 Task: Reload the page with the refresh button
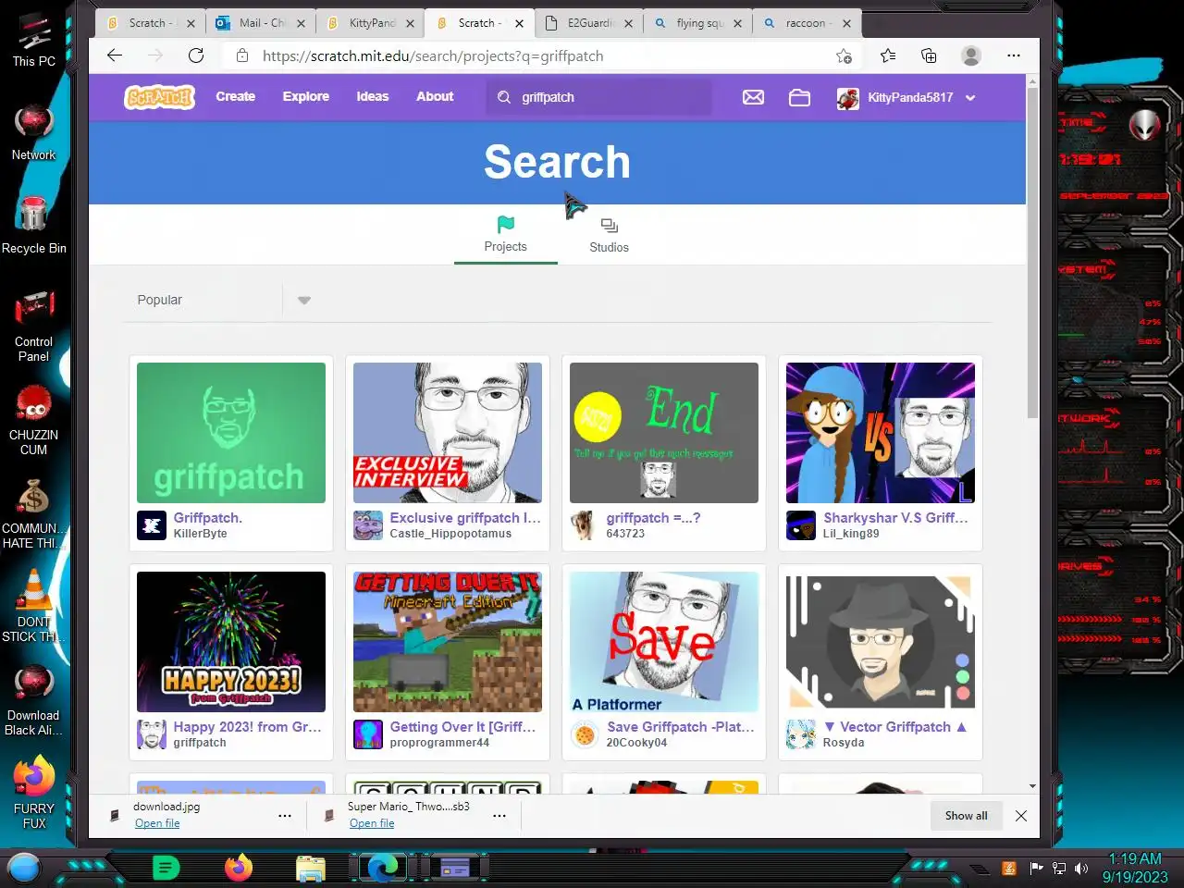click(x=196, y=55)
